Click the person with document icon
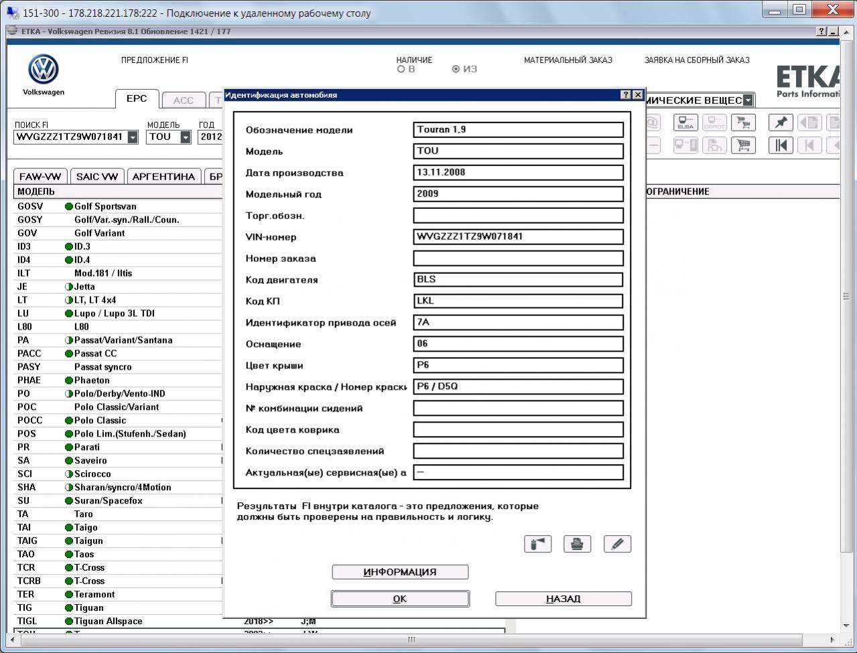Image resolution: width=857 pixels, height=653 pixels. click(x=714, y=145)
